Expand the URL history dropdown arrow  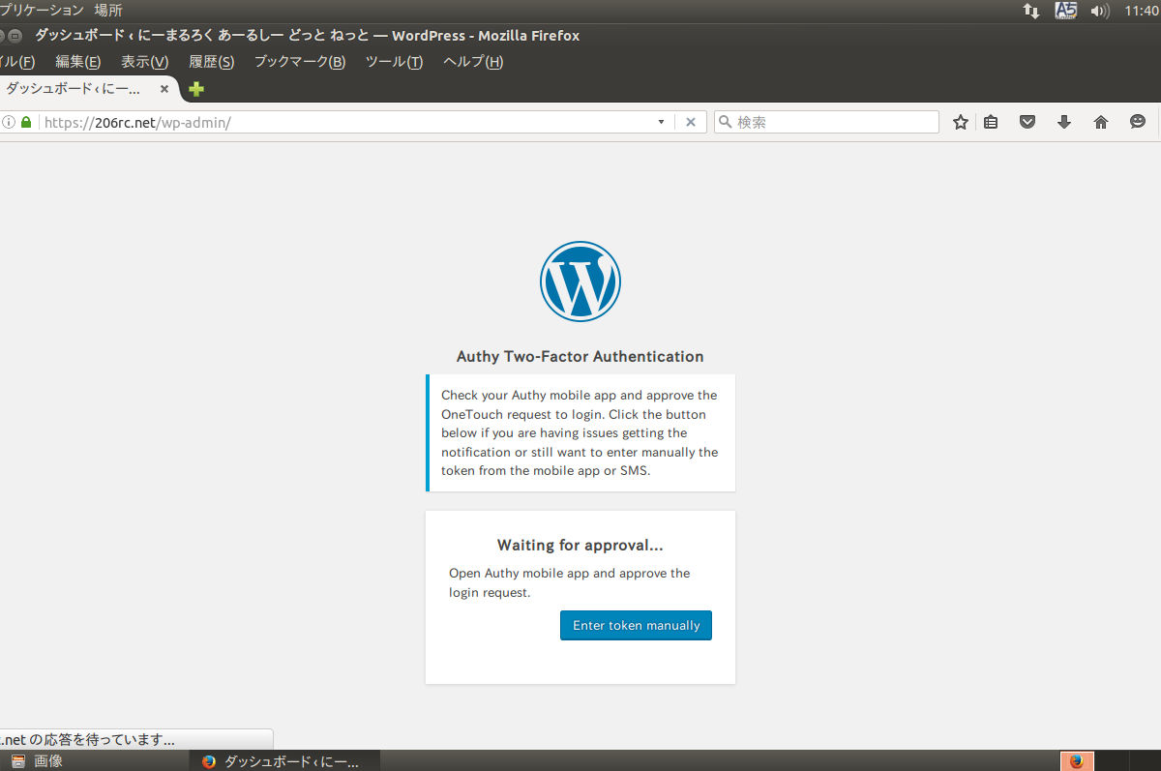pos(661,122)
